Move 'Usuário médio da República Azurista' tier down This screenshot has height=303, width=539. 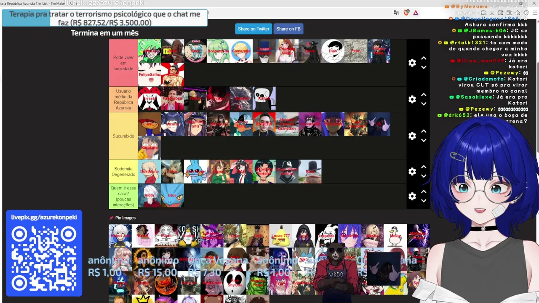click(x=424, y=104)
